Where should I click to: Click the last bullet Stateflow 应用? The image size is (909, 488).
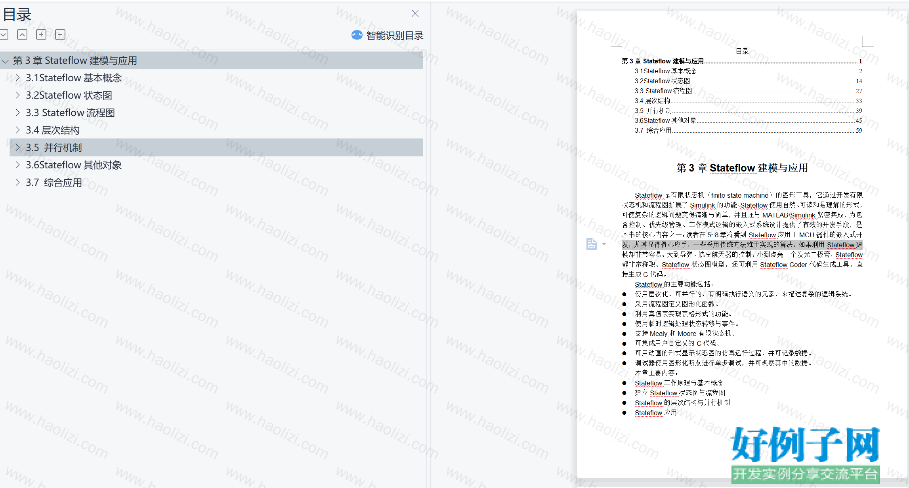click(x=656, y=412)
